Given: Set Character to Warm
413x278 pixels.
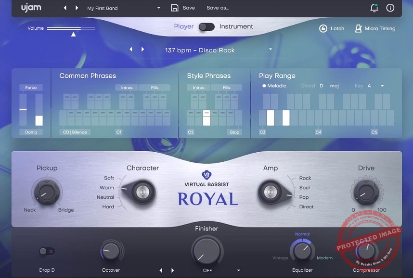Looking at the screenshot, I should click(x=107, y=188).
